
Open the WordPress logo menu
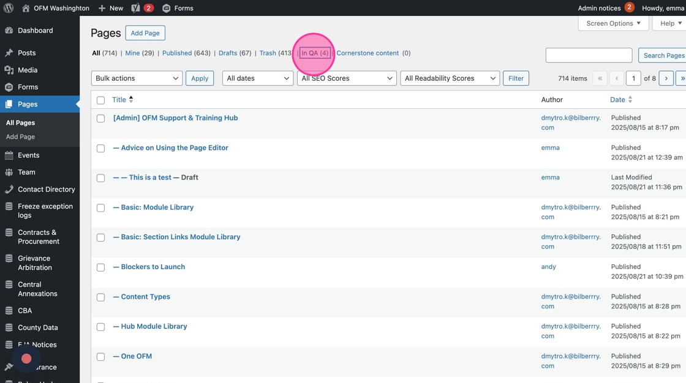click(9, 8)
